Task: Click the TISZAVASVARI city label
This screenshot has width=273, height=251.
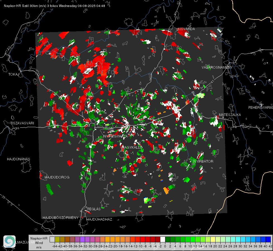Action: pos(22,123)
